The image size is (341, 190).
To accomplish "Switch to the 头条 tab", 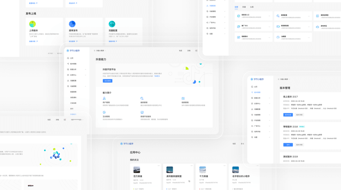I will (252, 7).
